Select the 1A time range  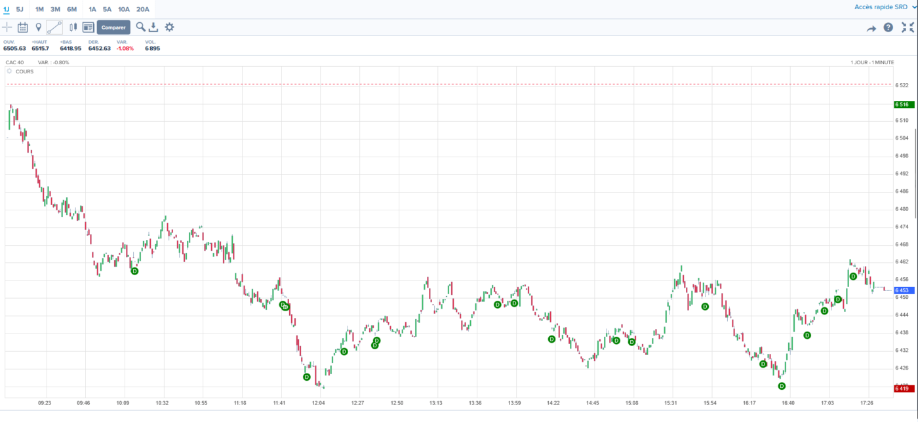coord(92,9)
